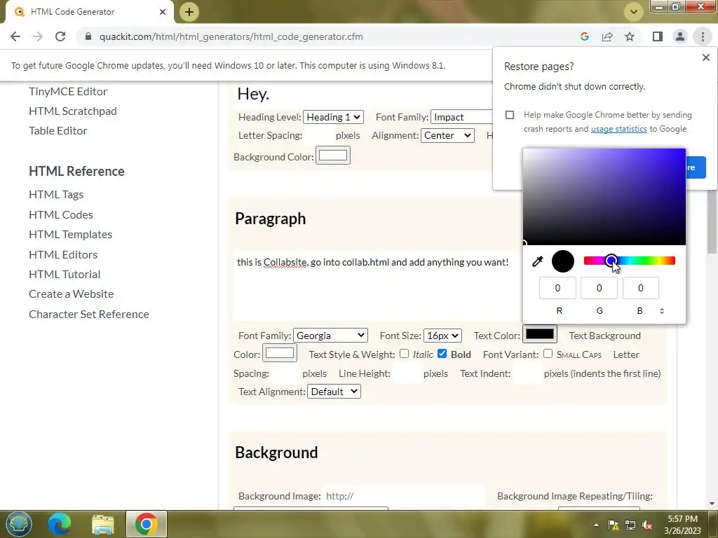The image size is (718, 538).
Task: Open the Windows Start button
Action: [18, 524]
